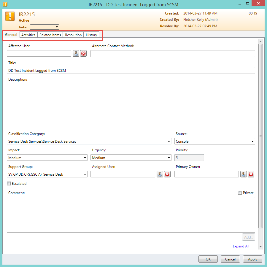The width and height of the screenshot is (267, 267).
Task: Open the Support Group dropdown
Action: (x=85, y=174)
